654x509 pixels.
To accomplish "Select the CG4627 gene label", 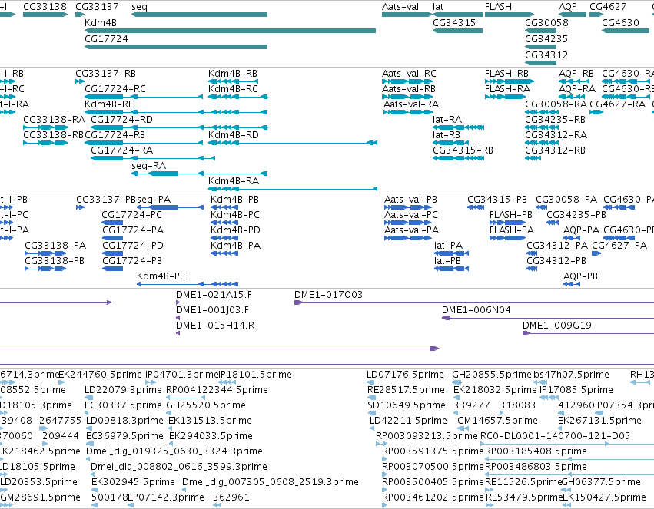I will coord(608,7).
